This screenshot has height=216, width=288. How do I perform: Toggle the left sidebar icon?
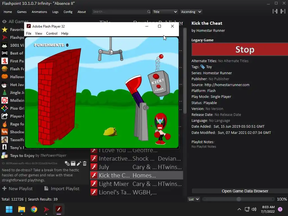[275, 11]
